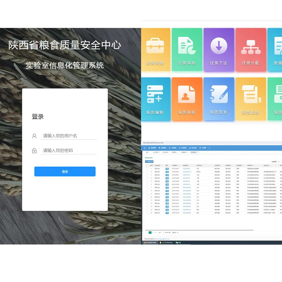The width and height of the screenshot is (282, 282).
Task: Open the 任务下达 download-arrow tile
Action: (x=219, y=49)
